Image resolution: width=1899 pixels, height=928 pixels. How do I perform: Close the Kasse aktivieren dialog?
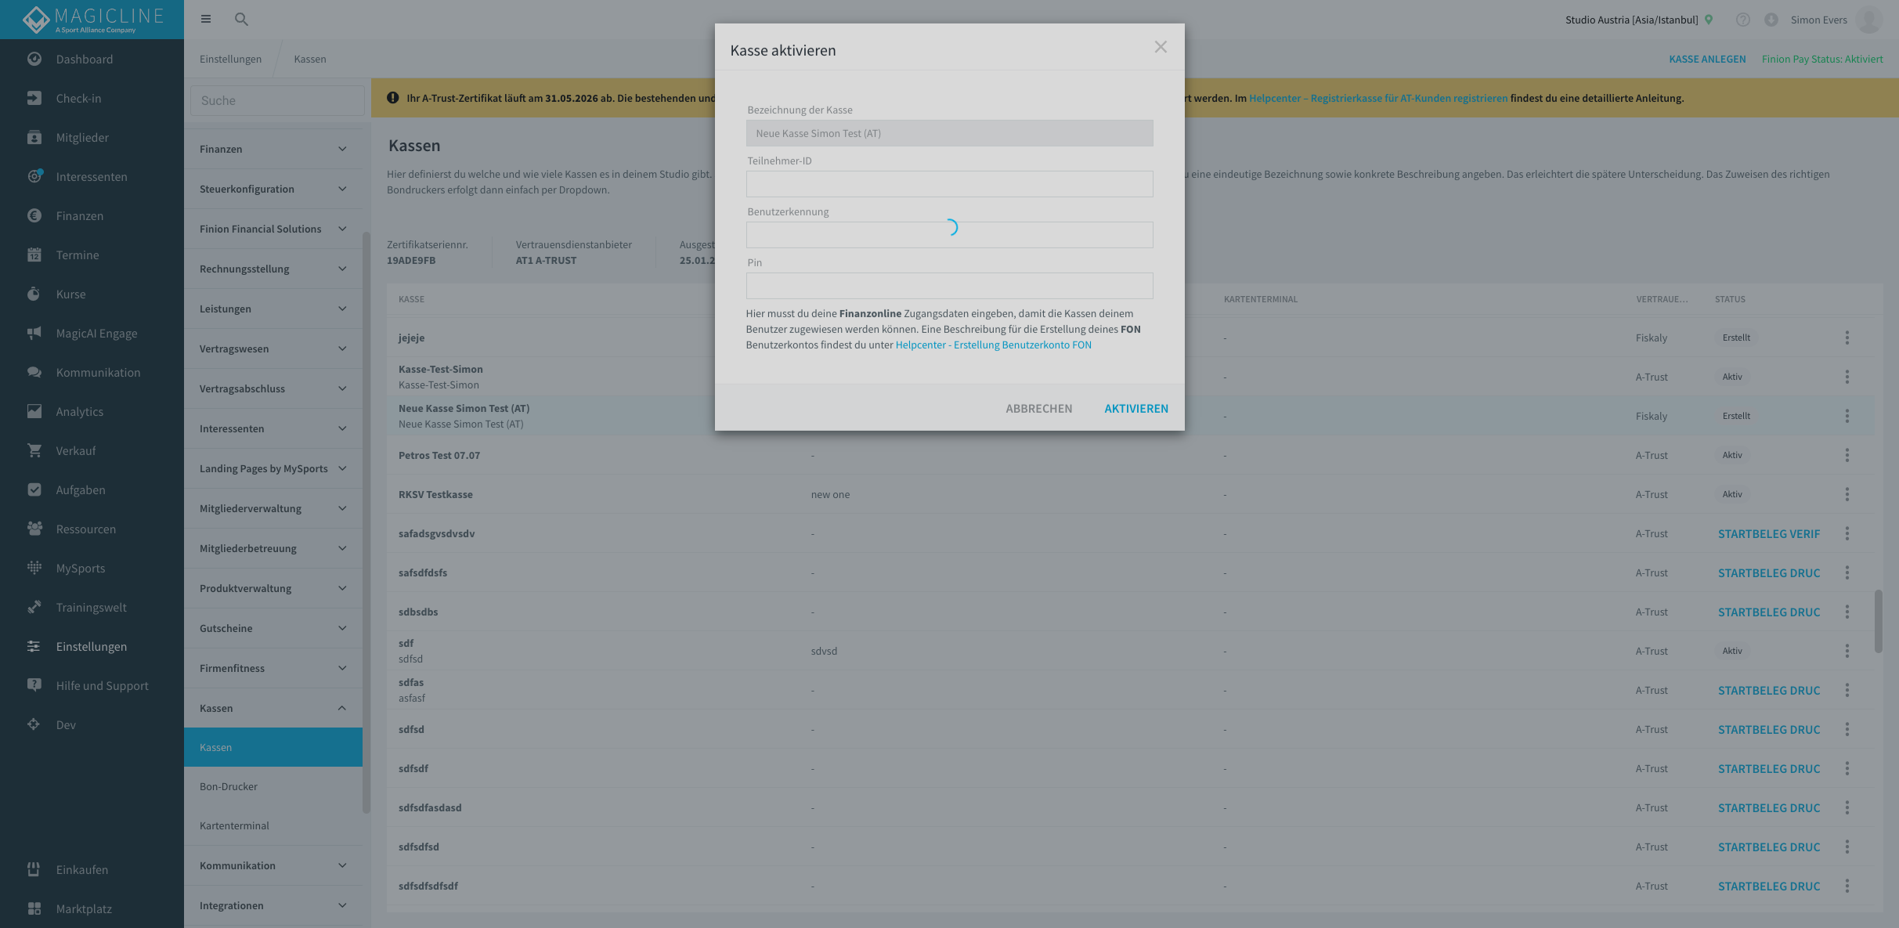[1161, 47]
